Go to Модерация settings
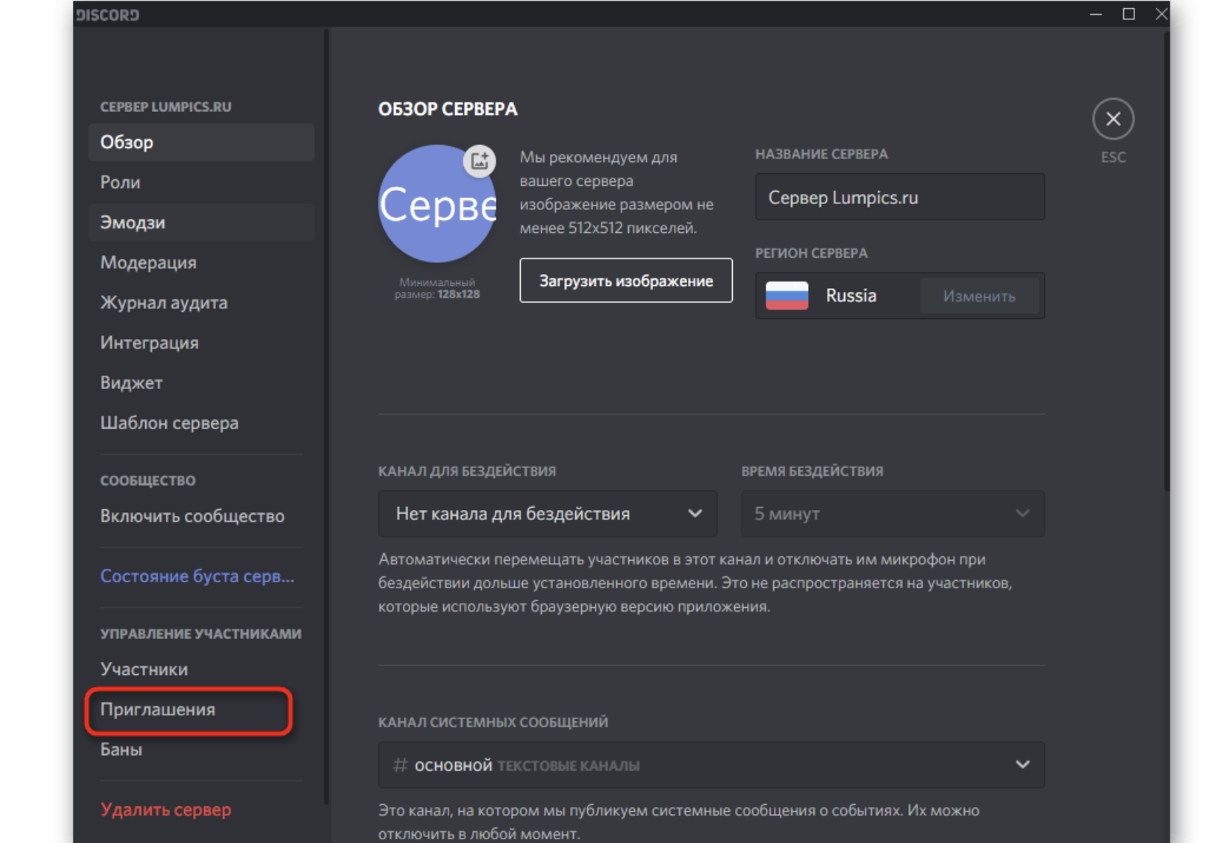Screen dimensions: 1227x843 149,262
